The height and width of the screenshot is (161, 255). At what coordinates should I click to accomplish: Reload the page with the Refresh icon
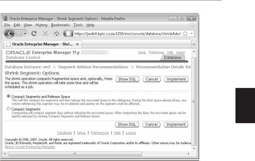(x=34, y=34)
